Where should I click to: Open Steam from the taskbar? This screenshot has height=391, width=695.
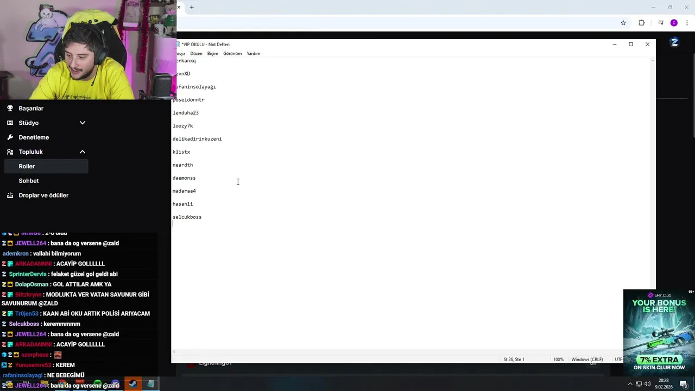click(132, 384)
